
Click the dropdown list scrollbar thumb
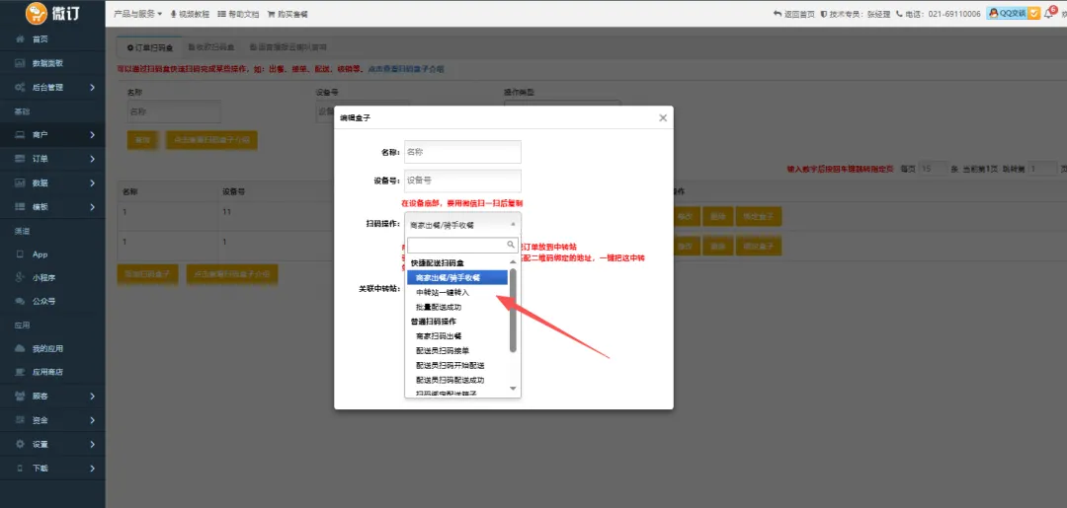click(513, 310)
